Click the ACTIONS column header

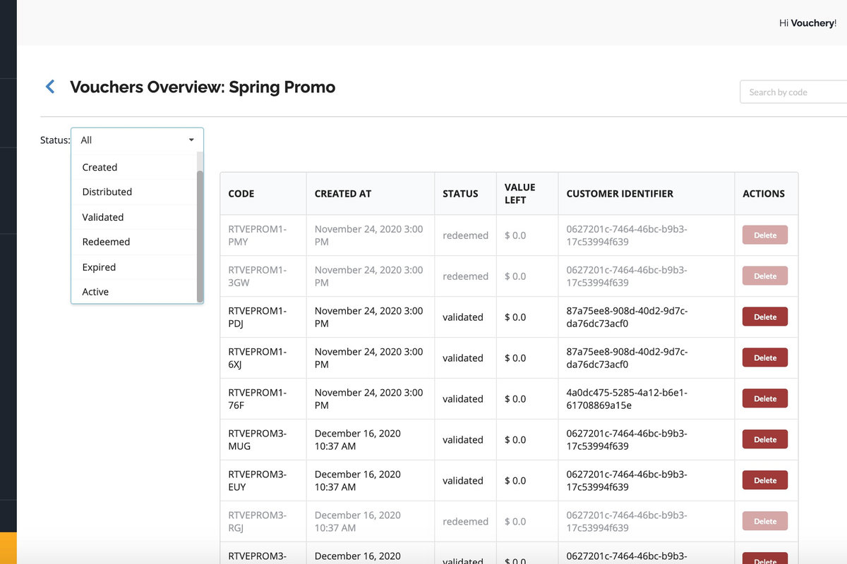click(767, 193)
